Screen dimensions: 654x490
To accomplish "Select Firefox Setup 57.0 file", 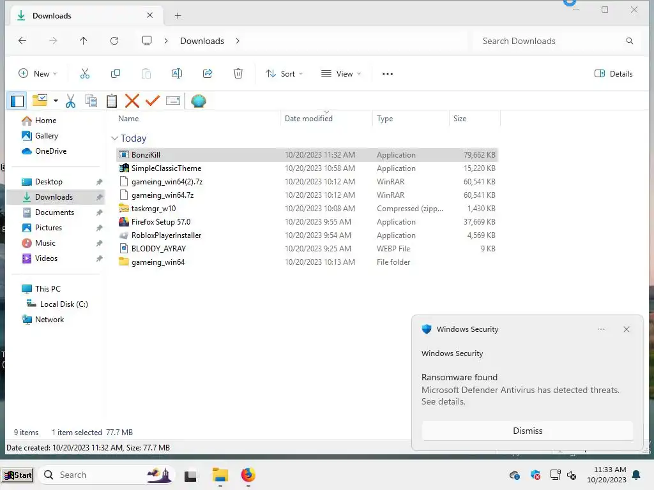I will click(x=307, y=221).
